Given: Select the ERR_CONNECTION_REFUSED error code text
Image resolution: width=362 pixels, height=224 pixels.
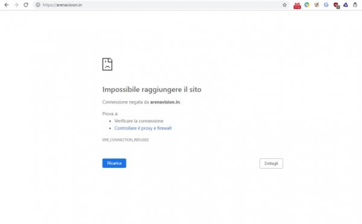Looking at the screenshot, I should [125, 140].
